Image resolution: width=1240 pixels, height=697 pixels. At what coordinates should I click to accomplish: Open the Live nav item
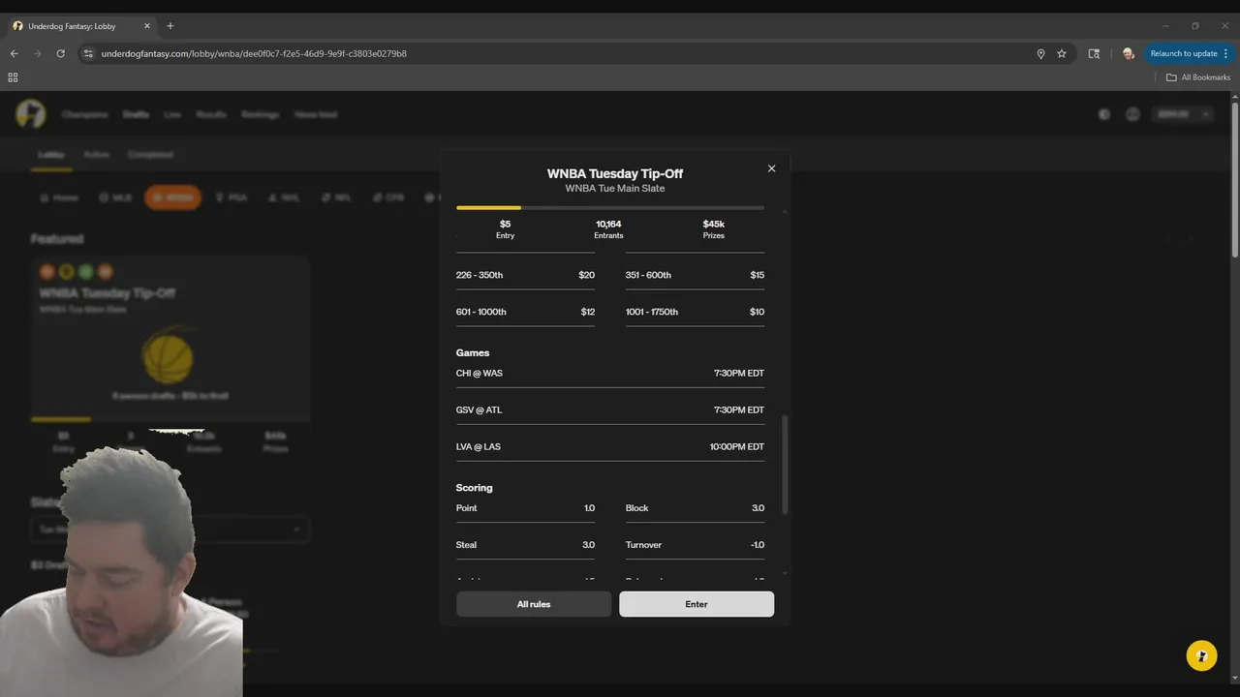[x=172, y=114]
